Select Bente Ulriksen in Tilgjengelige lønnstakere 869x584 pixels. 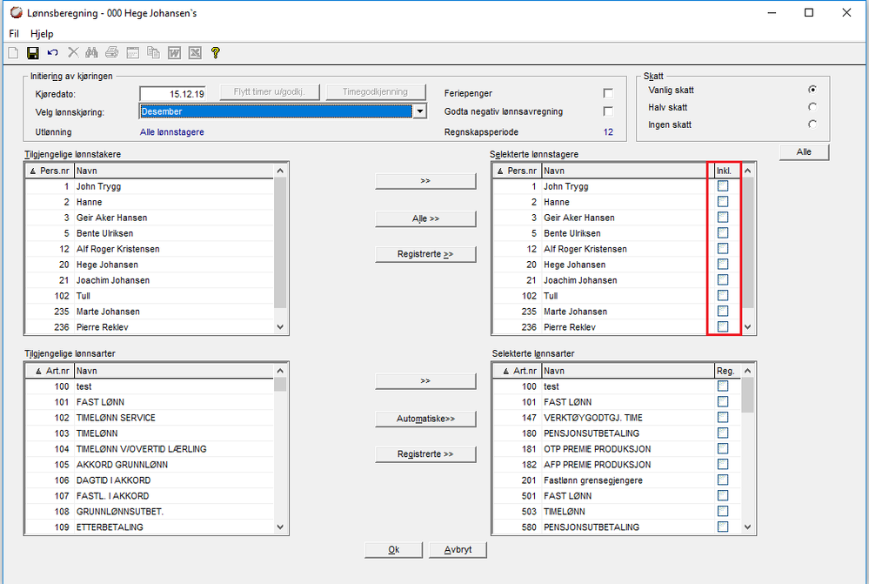(150, 233)
